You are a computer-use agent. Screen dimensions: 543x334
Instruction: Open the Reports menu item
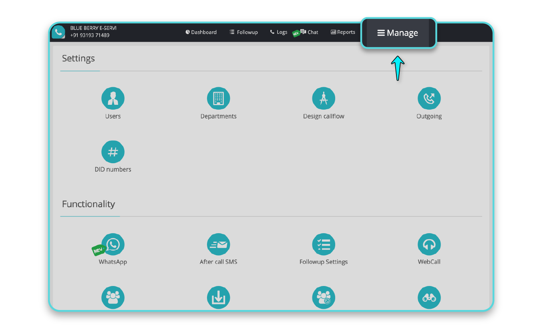(x=343, y=32)
